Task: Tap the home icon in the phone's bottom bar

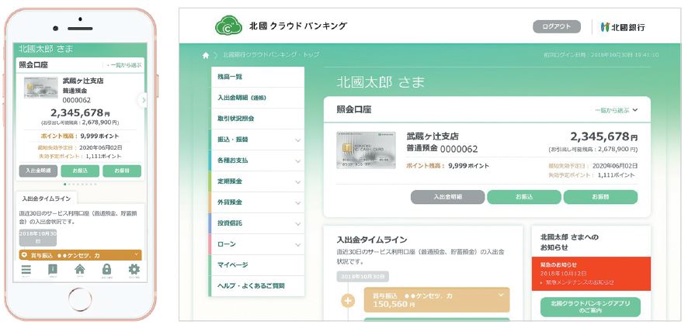Action: tap(80, 269)
